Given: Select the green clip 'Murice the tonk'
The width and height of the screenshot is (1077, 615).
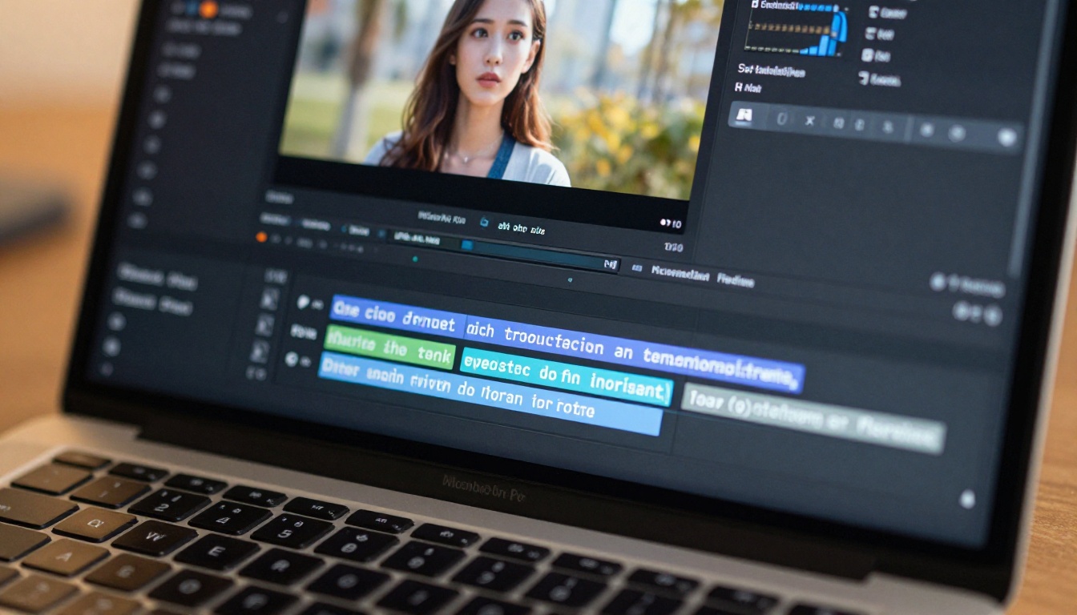Looking at the screenshot, I should [390, 348].
